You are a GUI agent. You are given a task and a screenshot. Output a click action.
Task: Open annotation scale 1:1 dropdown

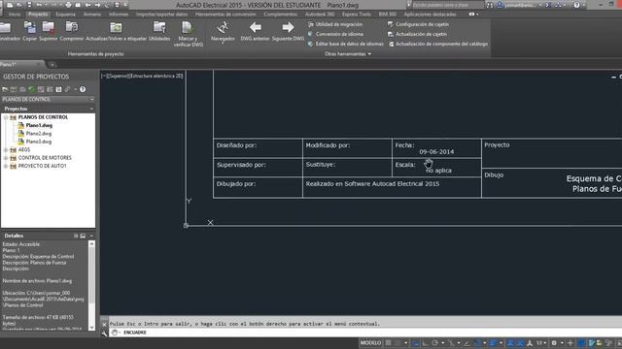(x=541, y=342)
